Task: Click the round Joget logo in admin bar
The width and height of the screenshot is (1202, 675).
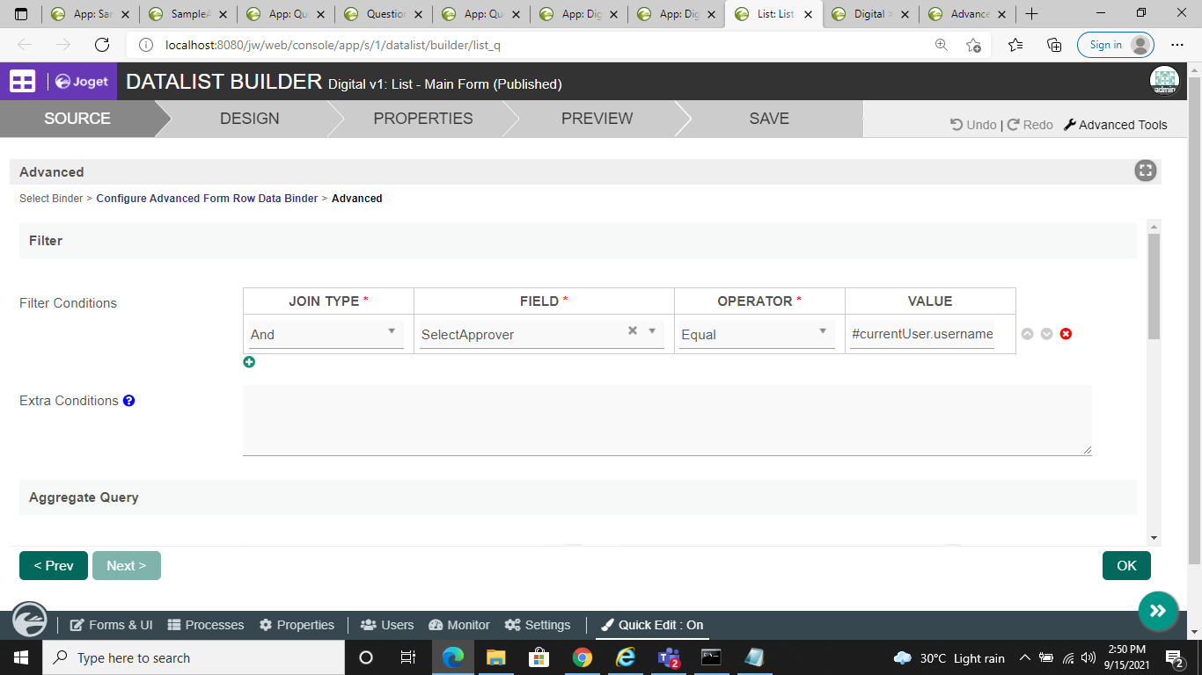Action: (30, 619)
